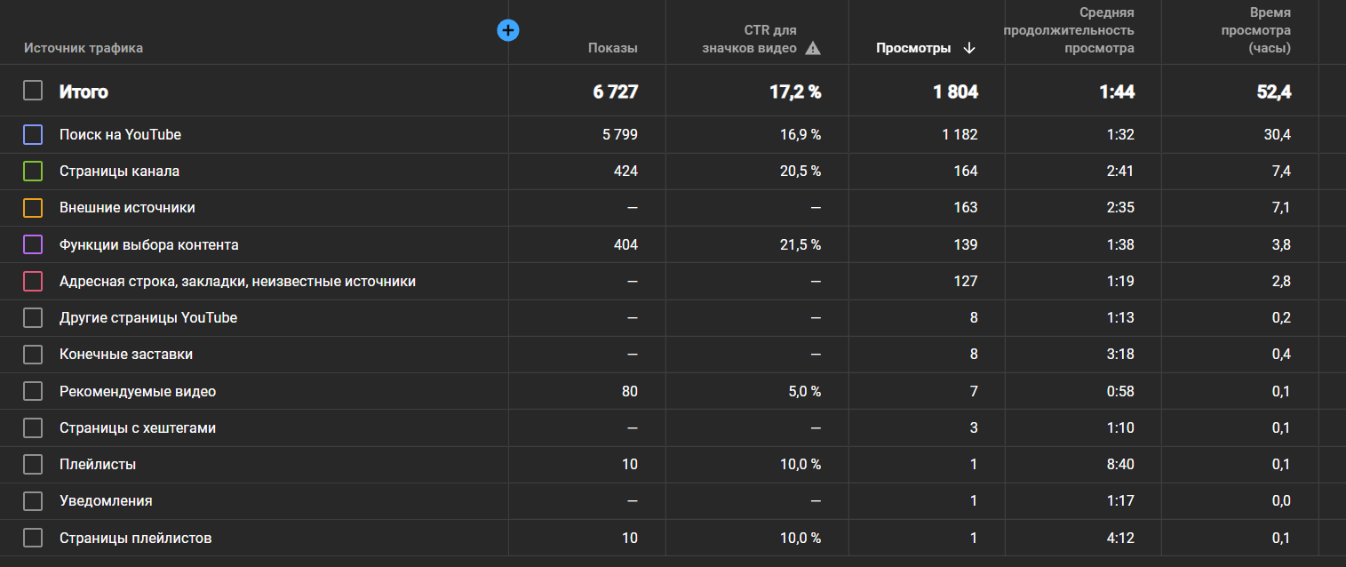Sort by CTR для значков видео header
This screenshot has width=1346, height=567.
point(749,39)
